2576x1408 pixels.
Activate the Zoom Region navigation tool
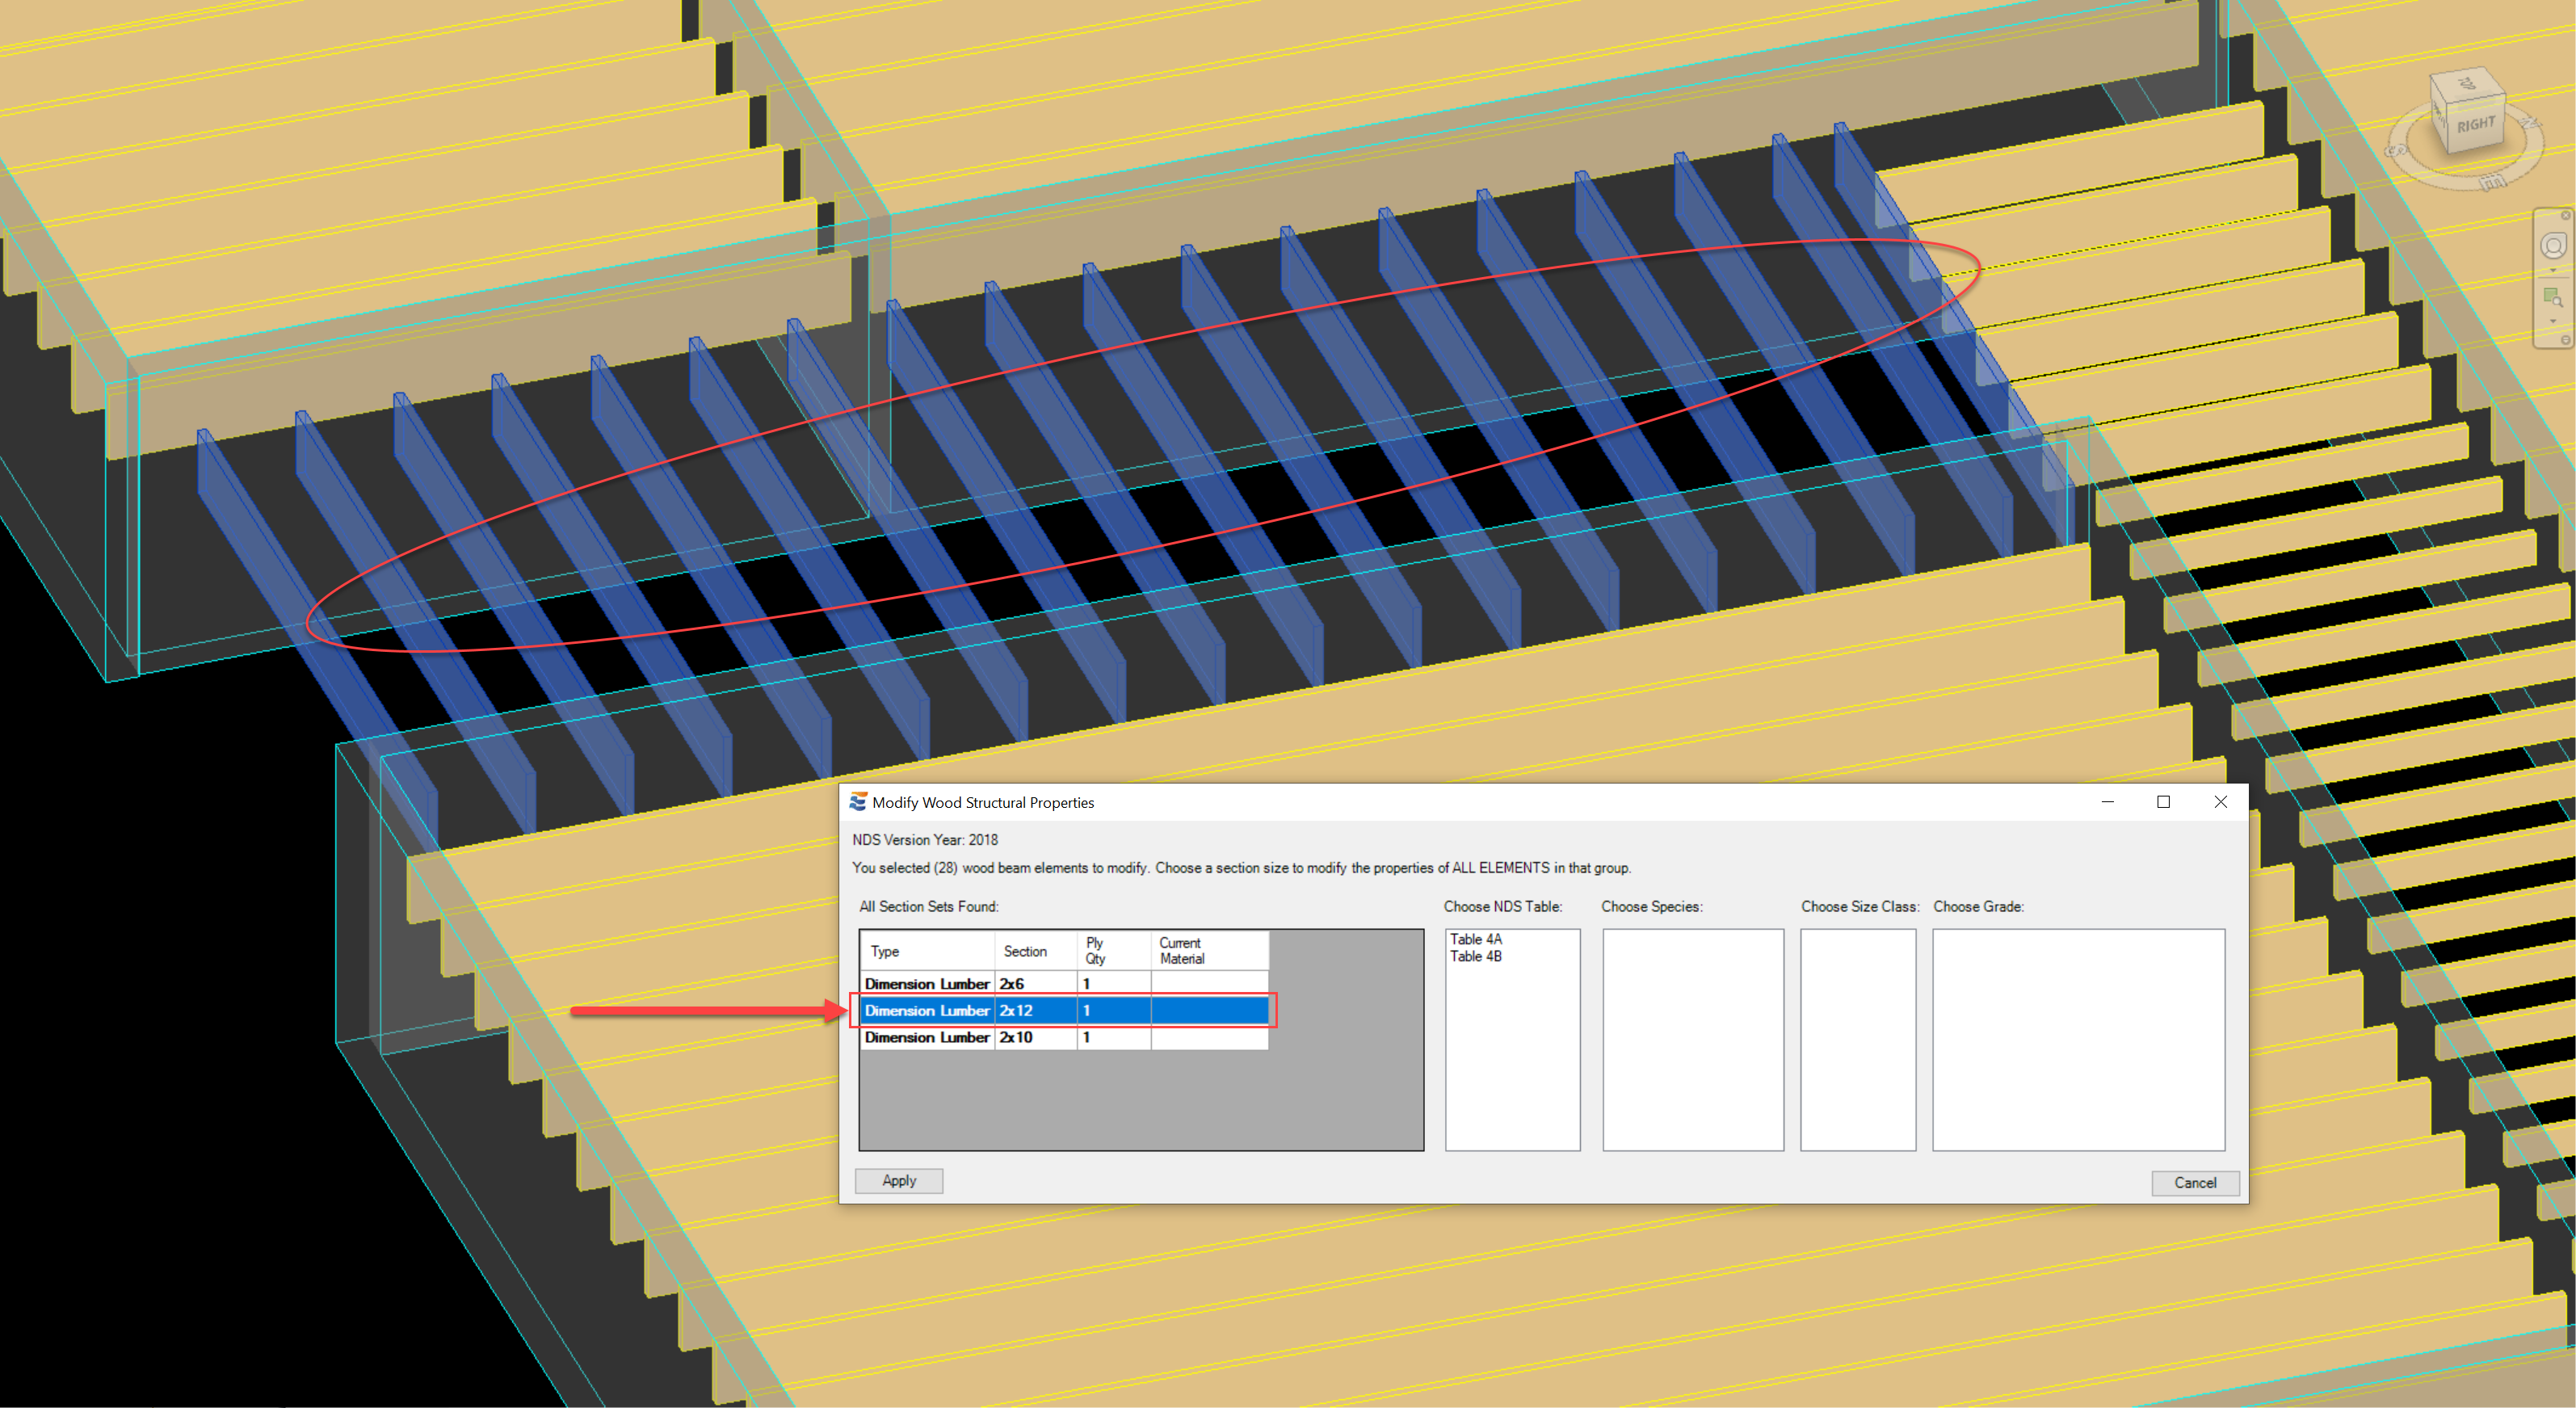coord(2553,297)
